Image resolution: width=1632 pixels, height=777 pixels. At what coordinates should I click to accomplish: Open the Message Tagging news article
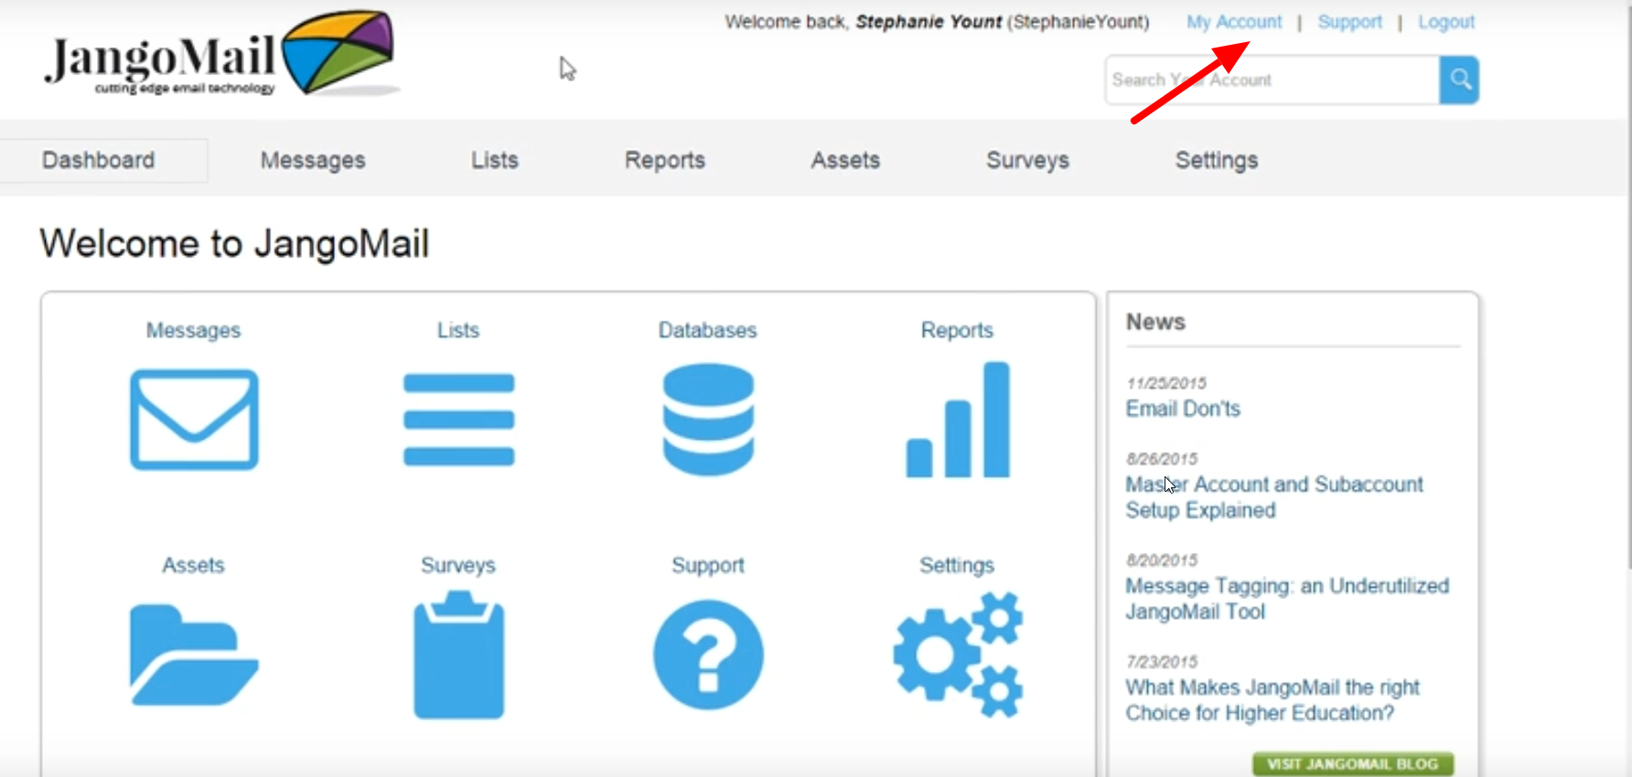click(x=1287, y=599)
